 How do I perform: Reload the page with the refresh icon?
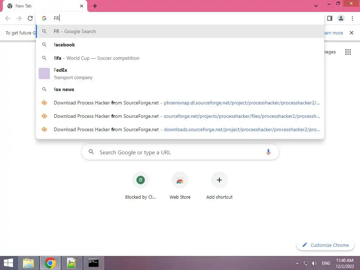(30, 18)
